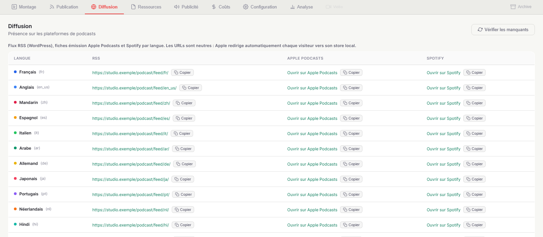The image size is (543, 237).
Task: Open the Montage tab
Action: 24,7
